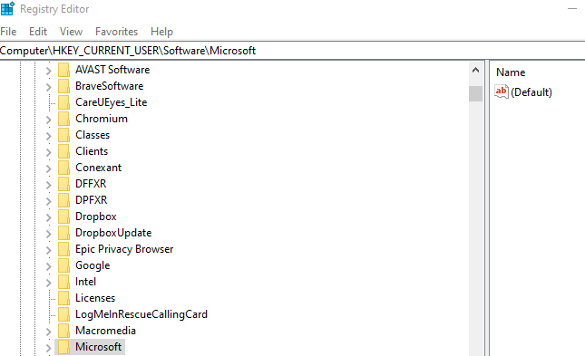Select the Intel key label
The height and width of the screenshot is (356, 585).
pos(85,282)
